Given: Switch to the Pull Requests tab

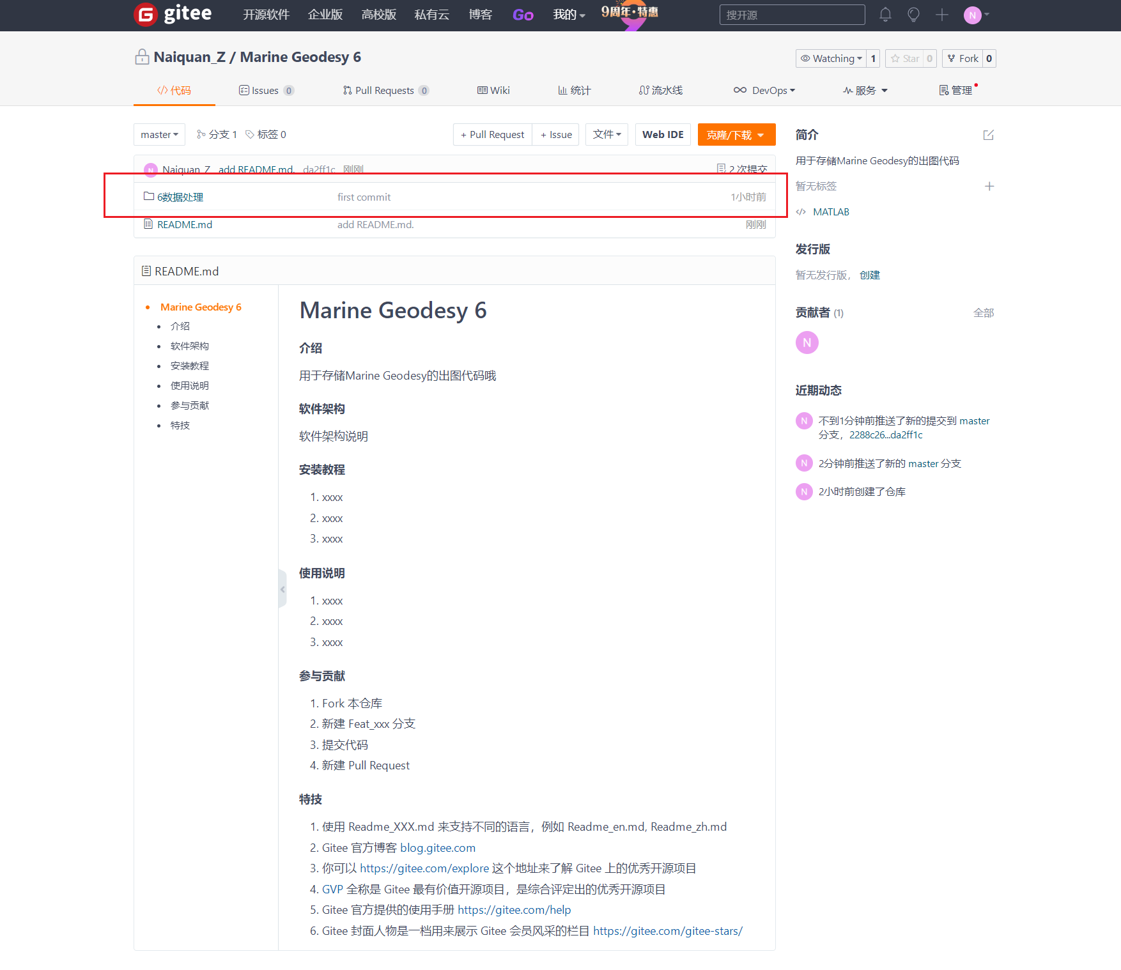Looking at the screenshot, I should point(385,90).
